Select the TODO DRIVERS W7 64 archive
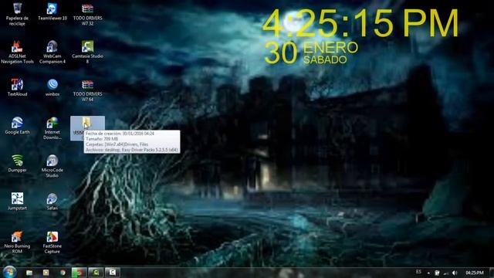Screen dimensions: 494x278 tap(87, 91)
